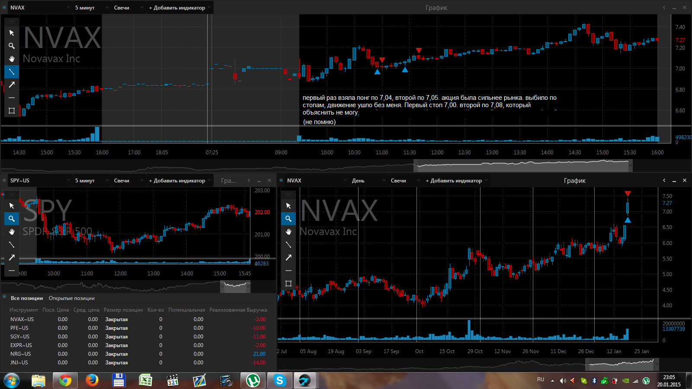Sort positions by 'Реализованная Выручка' header

pyautogui.click(x=238, y=310)
